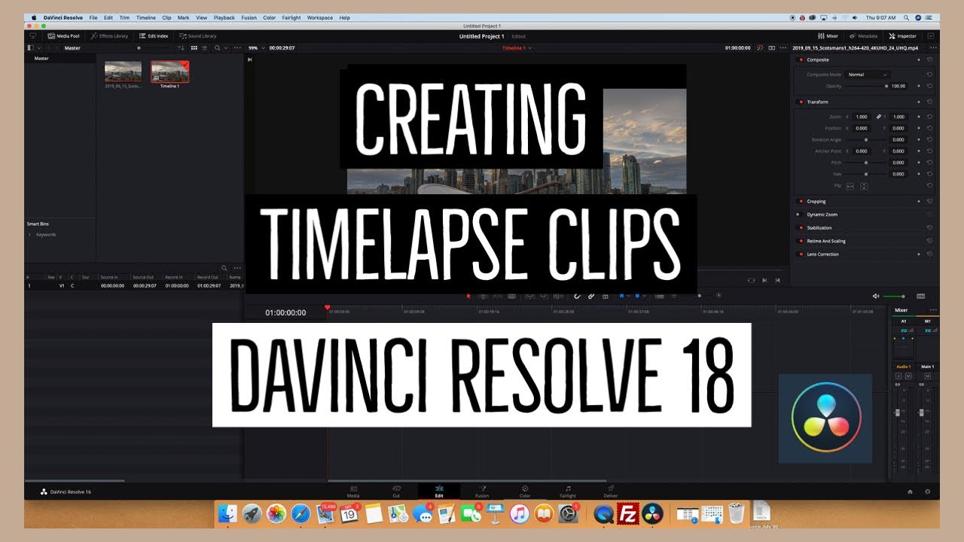This screenshot has height=542, width=964.
Task: Select the Timeline 1 thumbnail
Action: [x=169, y=72]
